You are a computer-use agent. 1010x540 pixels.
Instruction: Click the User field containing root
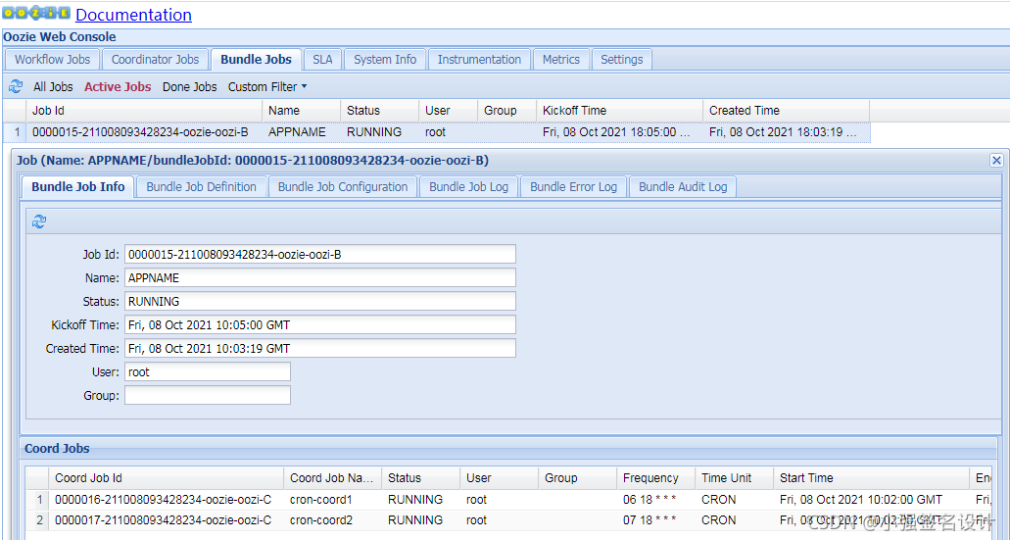point(208,371)
